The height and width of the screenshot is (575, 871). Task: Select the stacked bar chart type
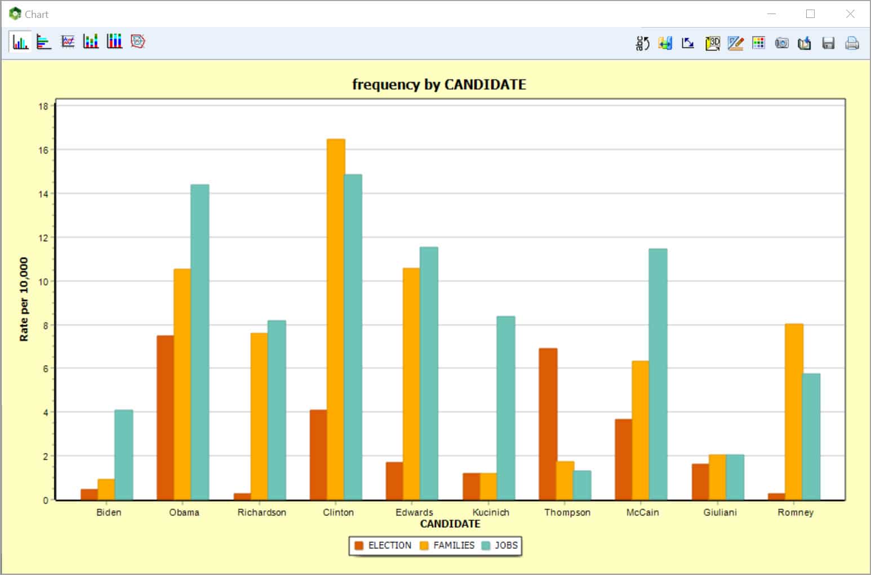91,42
